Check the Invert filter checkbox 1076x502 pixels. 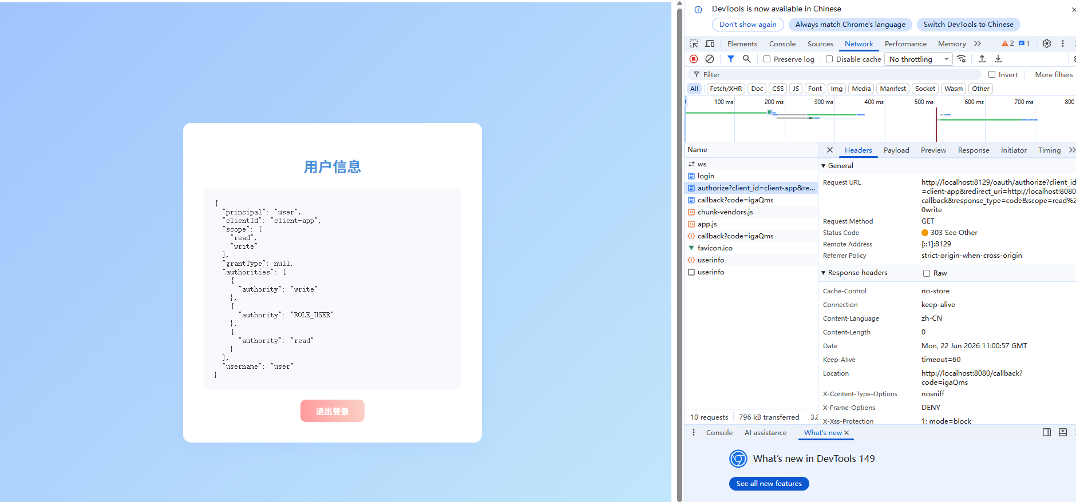click(992, 74)
